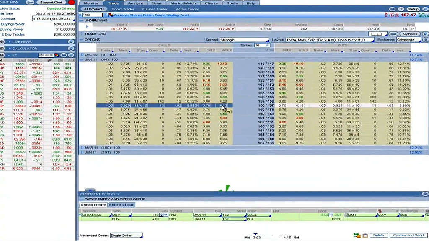Screen dimensions: 429x241
Task: Expand the MAR 11 options series
Action: (82, 148)
